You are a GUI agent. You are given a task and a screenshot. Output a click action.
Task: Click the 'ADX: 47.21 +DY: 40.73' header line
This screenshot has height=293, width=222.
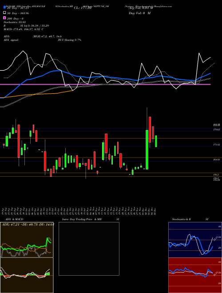(28, 225)
